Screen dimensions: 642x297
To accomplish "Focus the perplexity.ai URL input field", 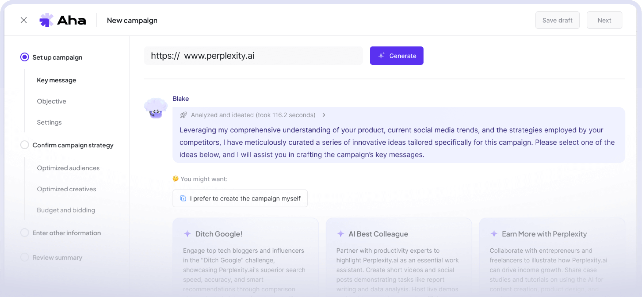I will click(253, 56).
